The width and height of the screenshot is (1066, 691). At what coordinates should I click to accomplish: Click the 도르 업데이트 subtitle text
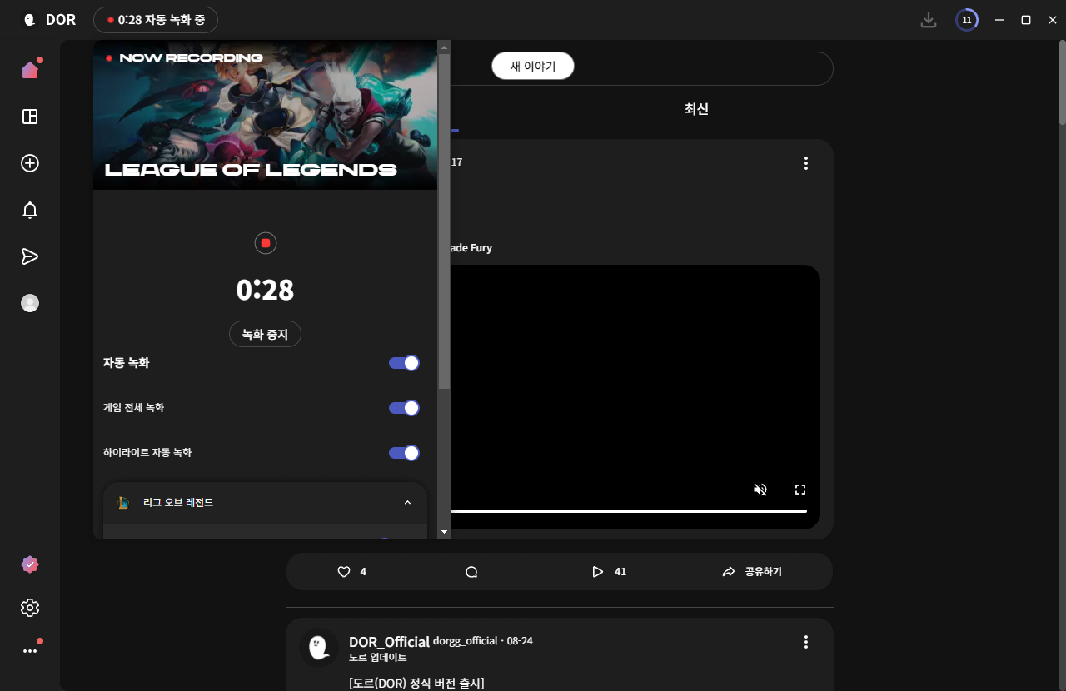pos(378,658)
